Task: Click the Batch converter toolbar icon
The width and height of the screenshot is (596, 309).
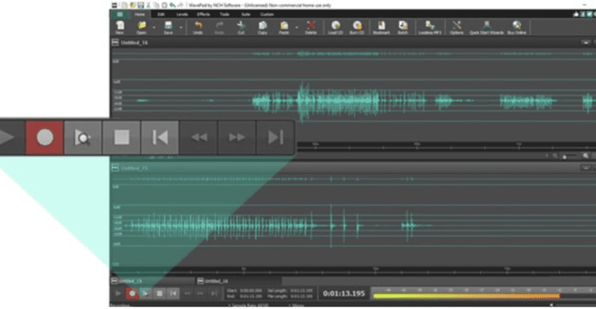Action: pyautogui.click(x=403, y=28)
